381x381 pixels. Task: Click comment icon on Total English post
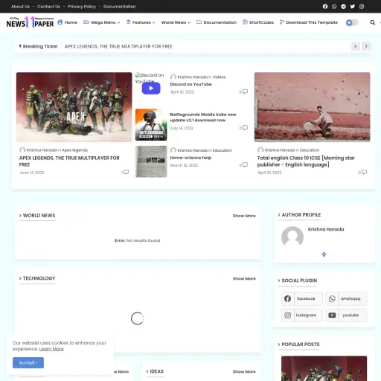pyautogui.click(x=364, y=172)
